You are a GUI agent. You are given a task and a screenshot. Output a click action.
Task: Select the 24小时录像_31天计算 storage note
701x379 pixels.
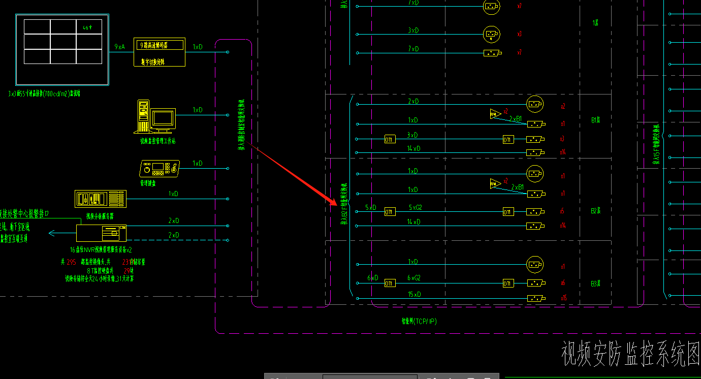(x=100, y=278)
